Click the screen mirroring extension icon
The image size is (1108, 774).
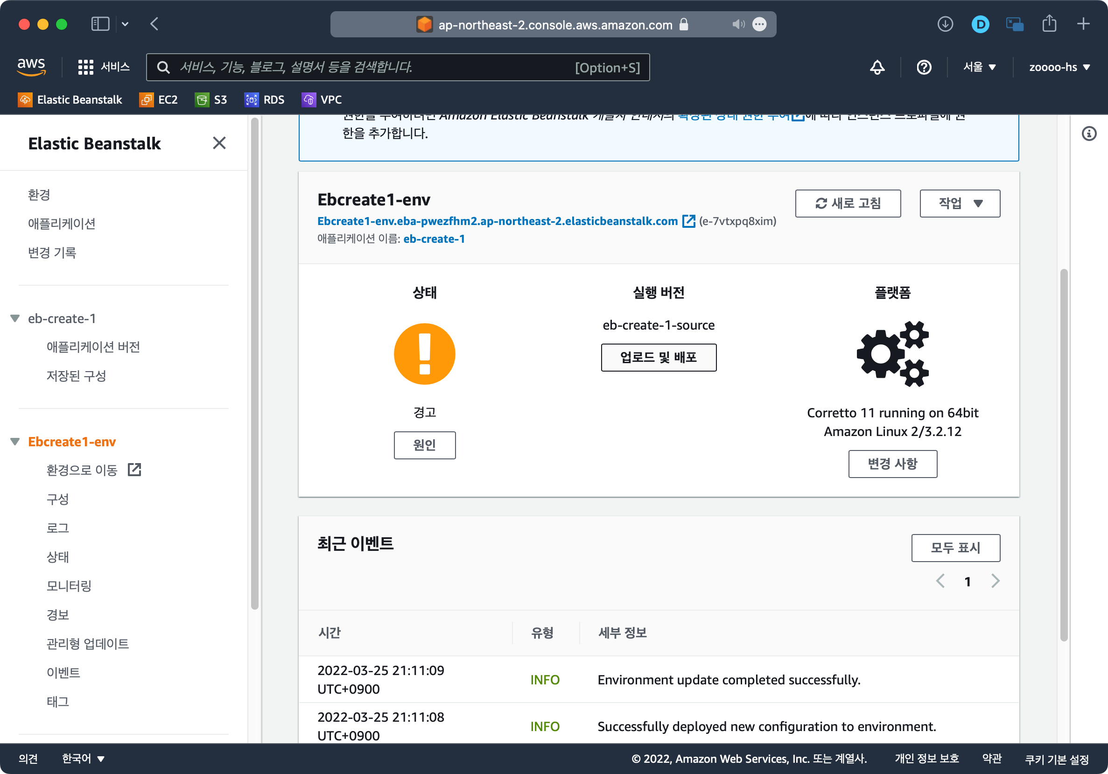click(1014, 24)
